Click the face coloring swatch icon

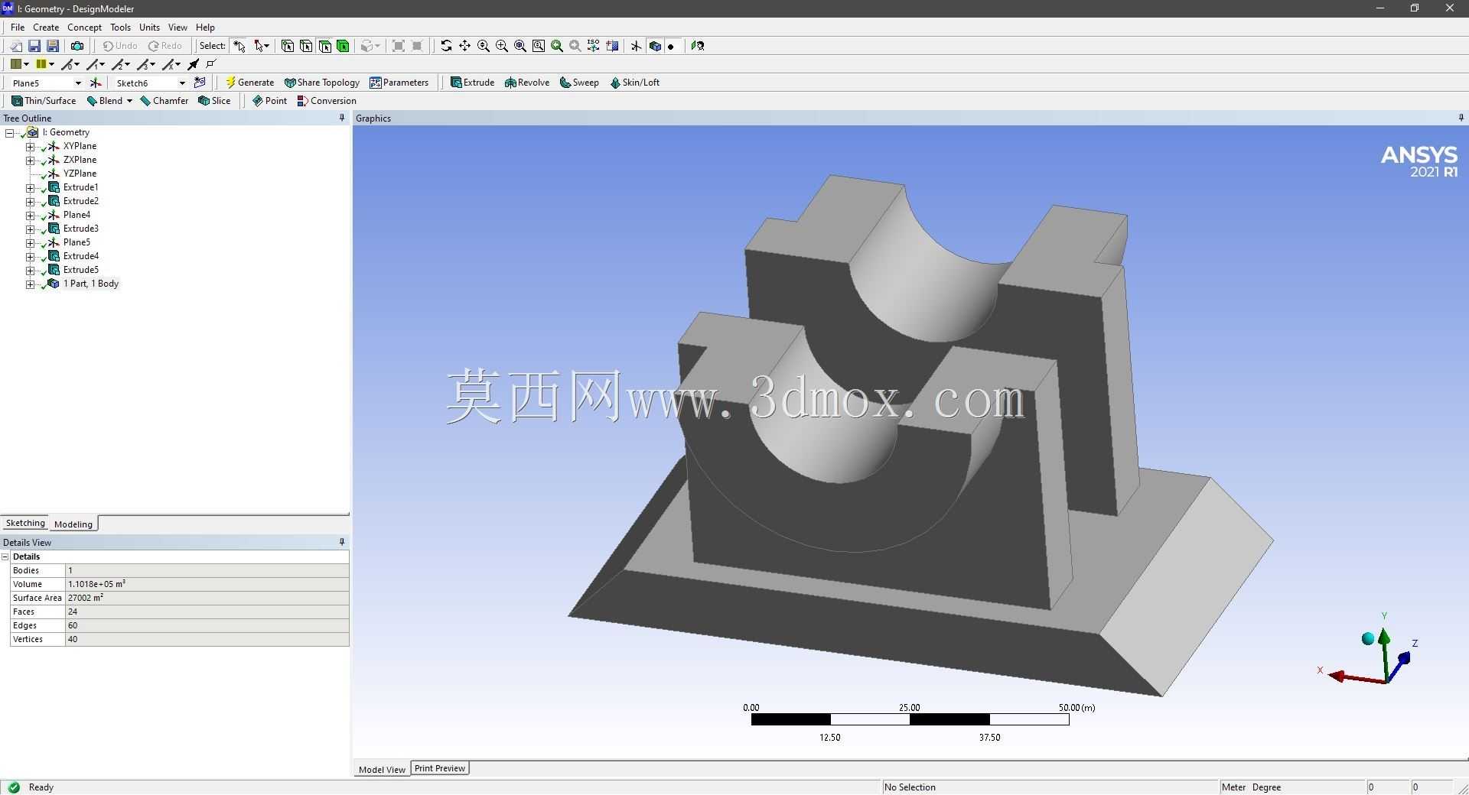[15, 64]
